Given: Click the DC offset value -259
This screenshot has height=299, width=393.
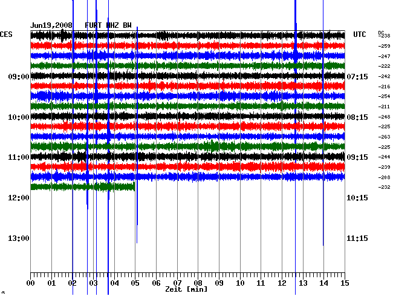Looking at the screenshot, I should (384, 46).
